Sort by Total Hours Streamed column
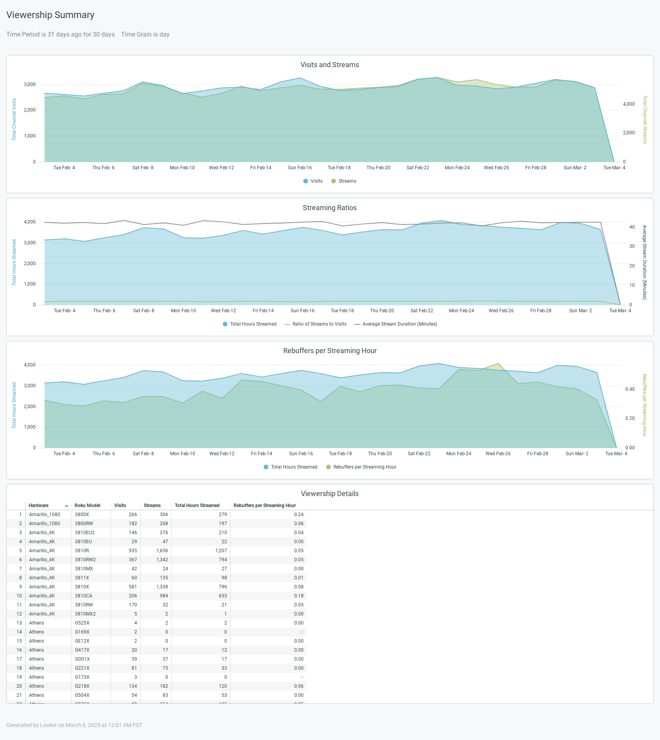This screenshot has height=740, width=660. [x=197, y=506]
